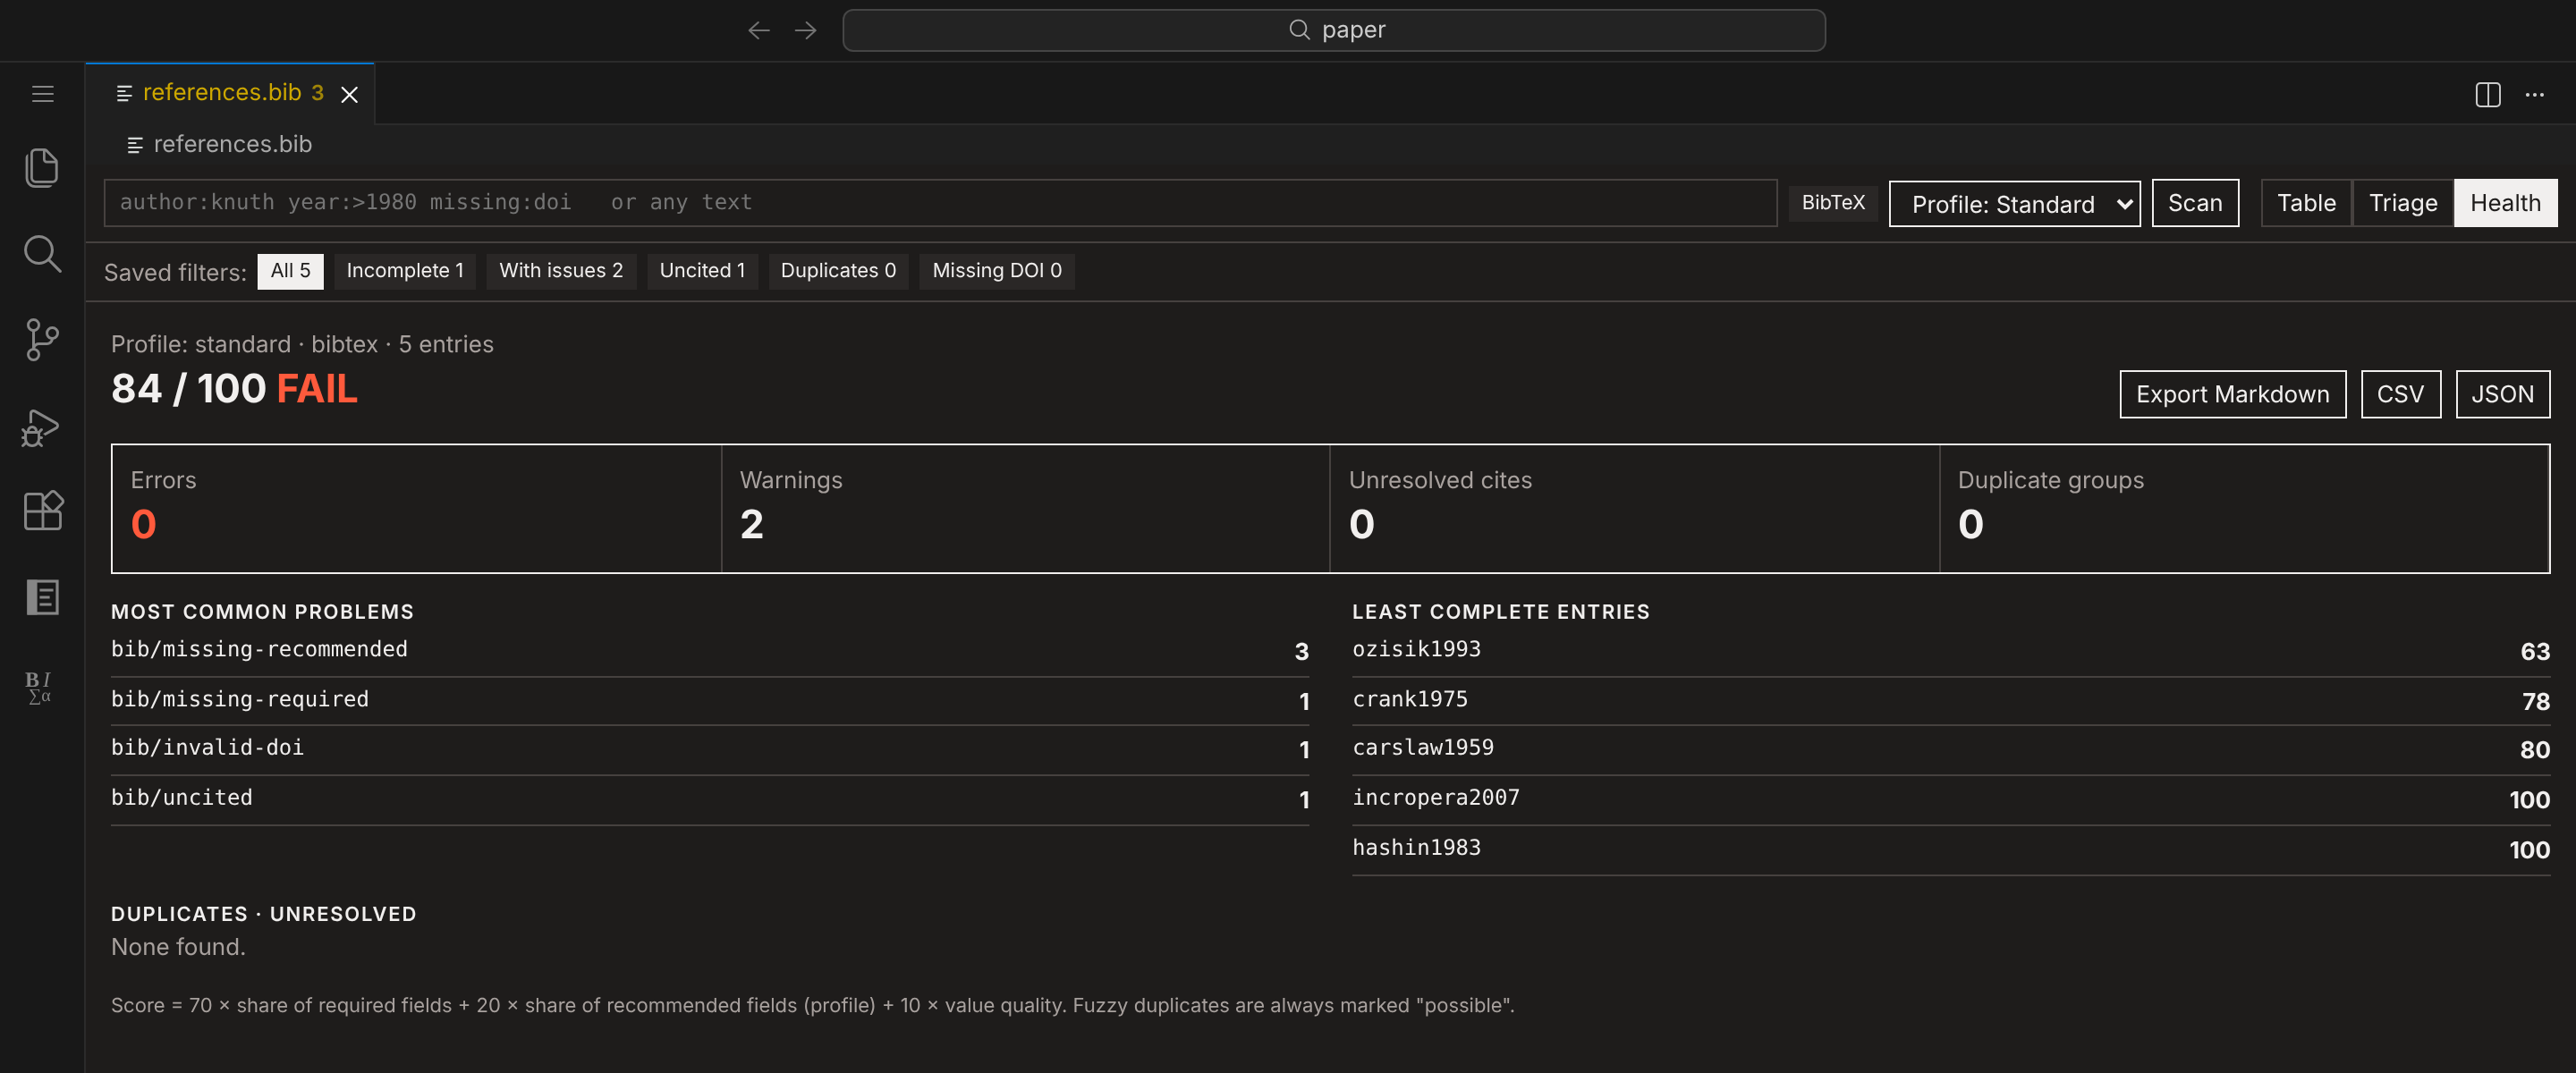
Task: Click the references.bib breadcrumb
Action: (220, 145)
